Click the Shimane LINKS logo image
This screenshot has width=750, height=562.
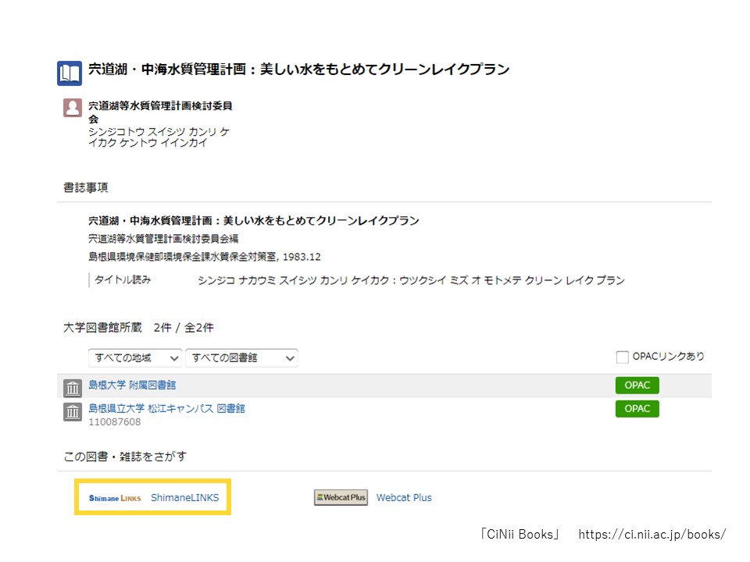pos(115,498)
